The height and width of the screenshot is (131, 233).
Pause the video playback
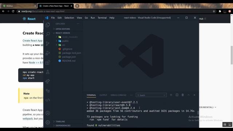coord(225,124)
